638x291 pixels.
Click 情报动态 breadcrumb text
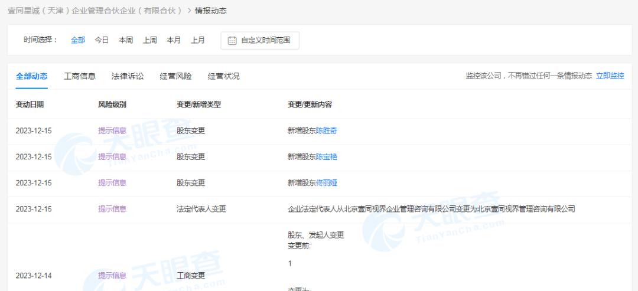211,11
